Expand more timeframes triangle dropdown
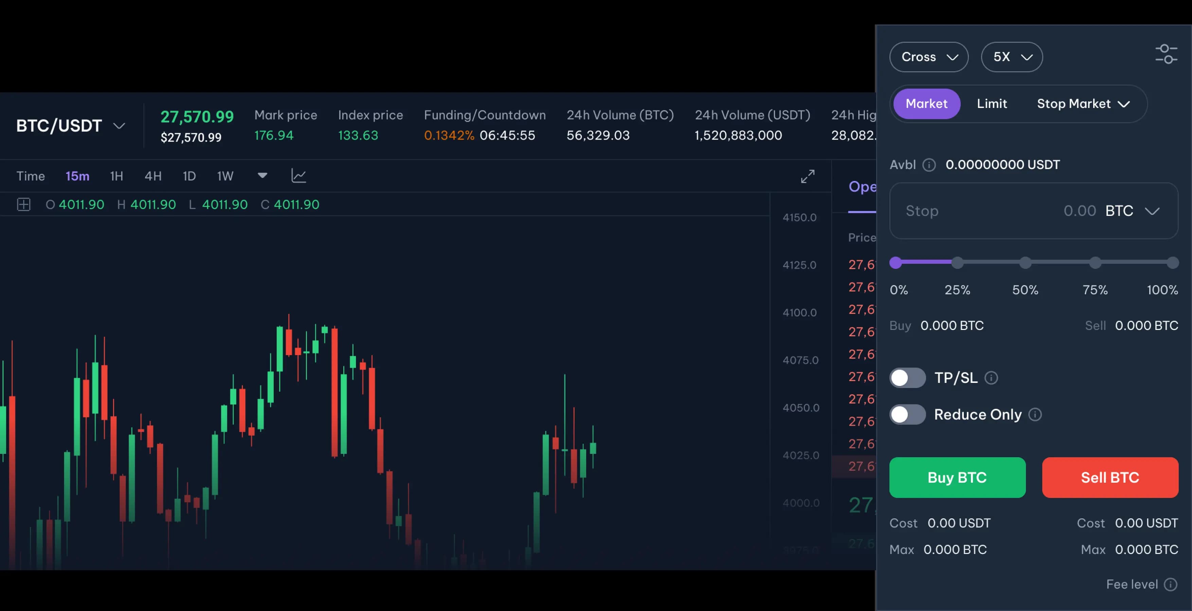This screenshot has width=1192, height=611. click(x=263, y=175)
